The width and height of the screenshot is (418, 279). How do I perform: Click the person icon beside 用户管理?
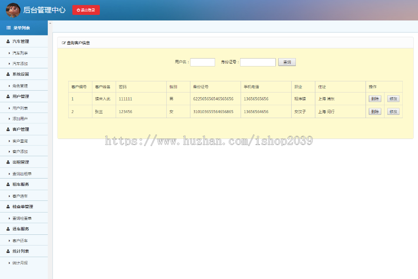click(8, 96)
